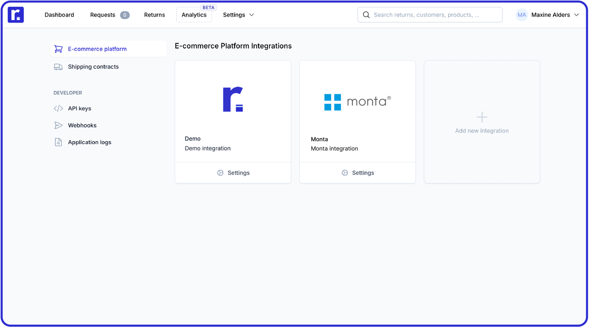Click the chevron beside Maxine Alders

click(577, 15)
